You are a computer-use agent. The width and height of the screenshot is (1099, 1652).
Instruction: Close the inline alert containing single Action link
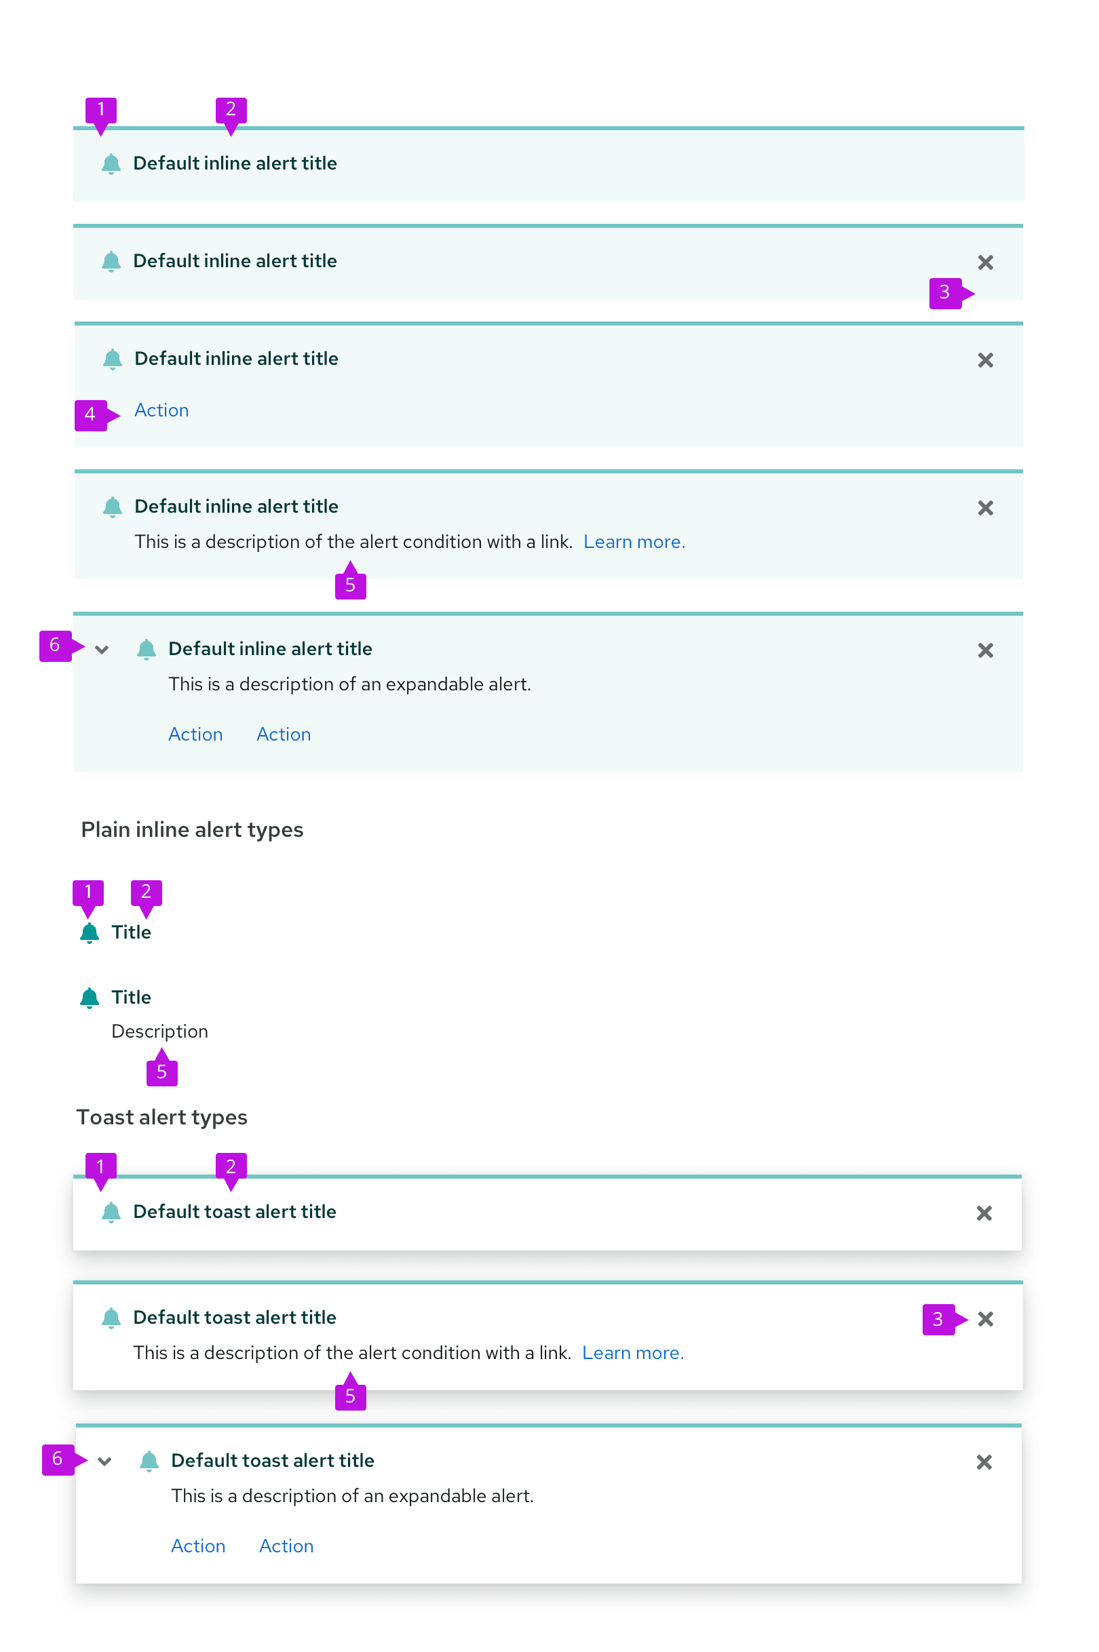pyautogui.click(x=985, y=360)
